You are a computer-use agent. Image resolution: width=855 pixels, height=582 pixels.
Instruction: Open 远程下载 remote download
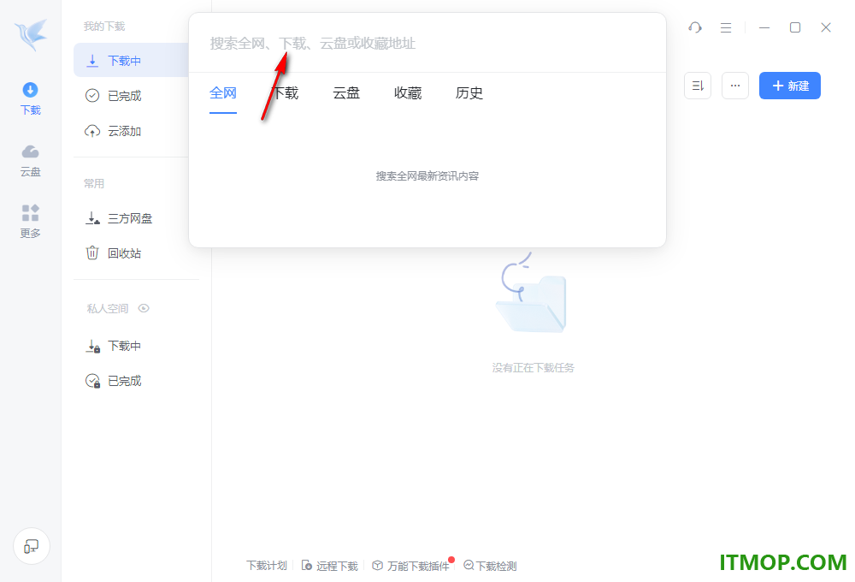pyautogui.click(x=330, y=566)
